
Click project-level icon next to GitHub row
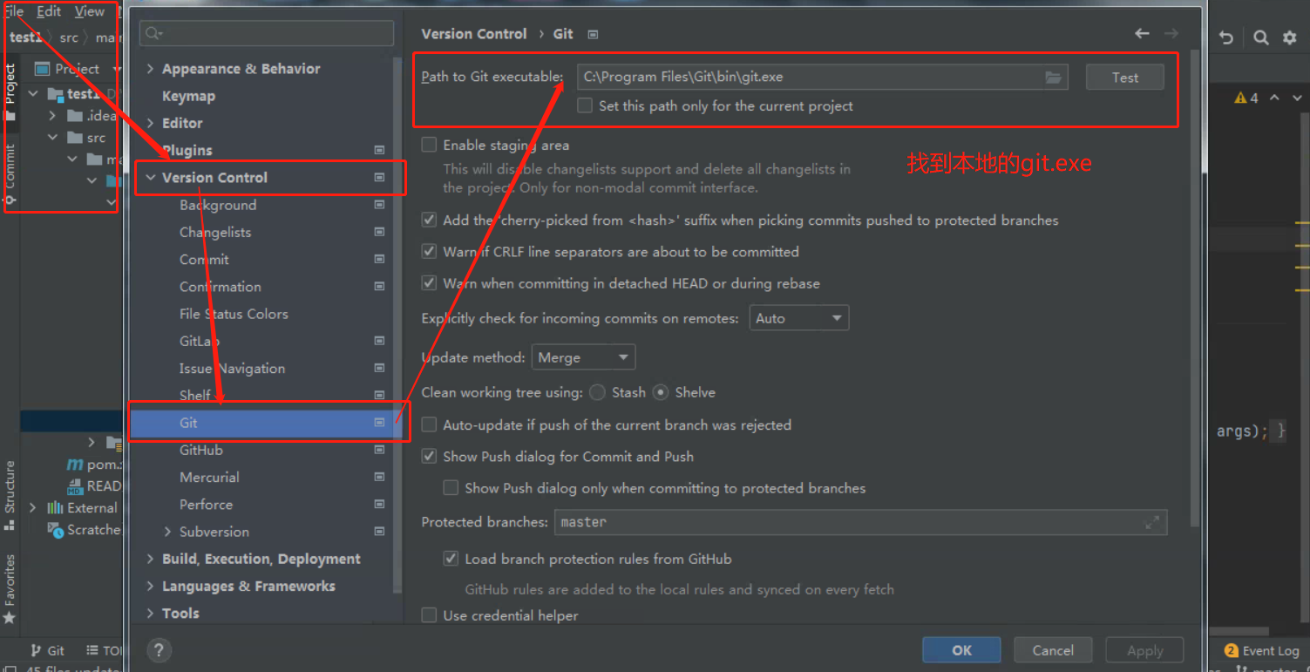379,450
